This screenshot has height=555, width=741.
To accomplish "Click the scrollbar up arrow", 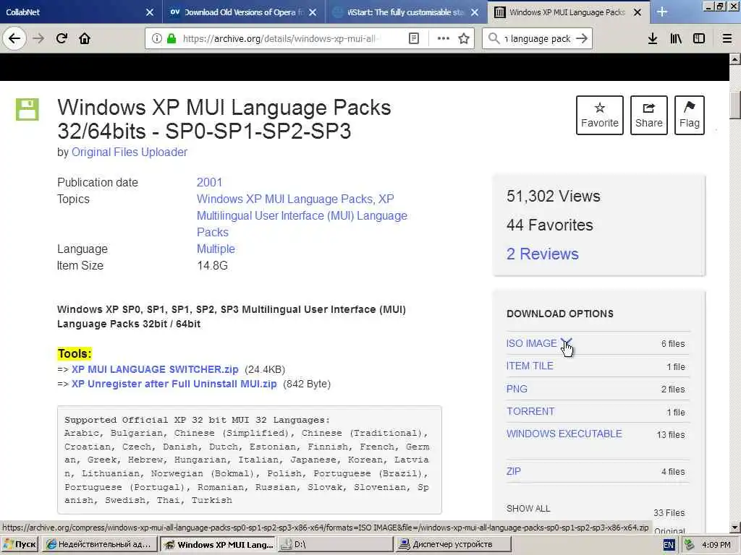I will click(x=735, y=59).
